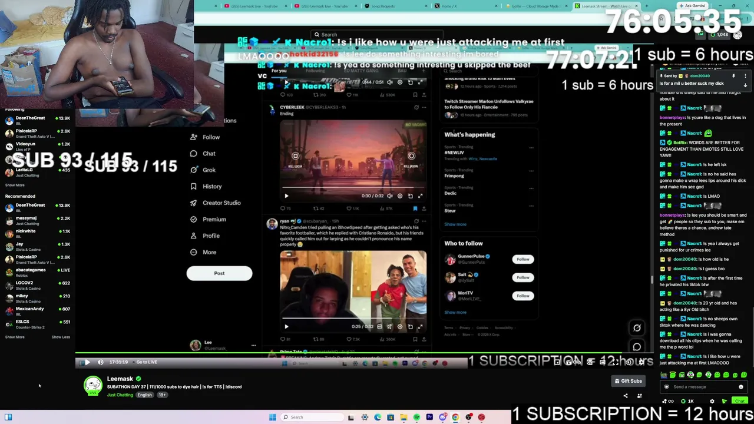Follow MoriTV in Who to follow
The image size is (754, 424).
(x=522, y=296)
